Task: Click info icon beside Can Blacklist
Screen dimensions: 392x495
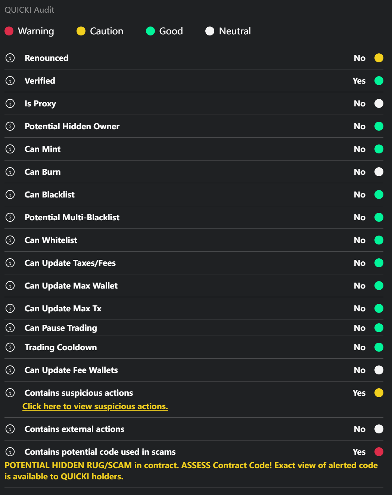Action: coord(10,194)
